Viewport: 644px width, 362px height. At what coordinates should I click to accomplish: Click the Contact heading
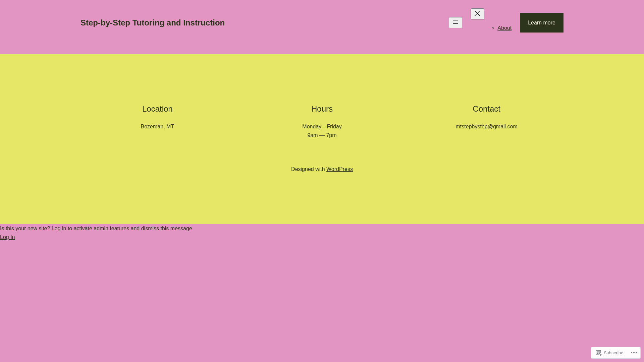coord(486,109)
